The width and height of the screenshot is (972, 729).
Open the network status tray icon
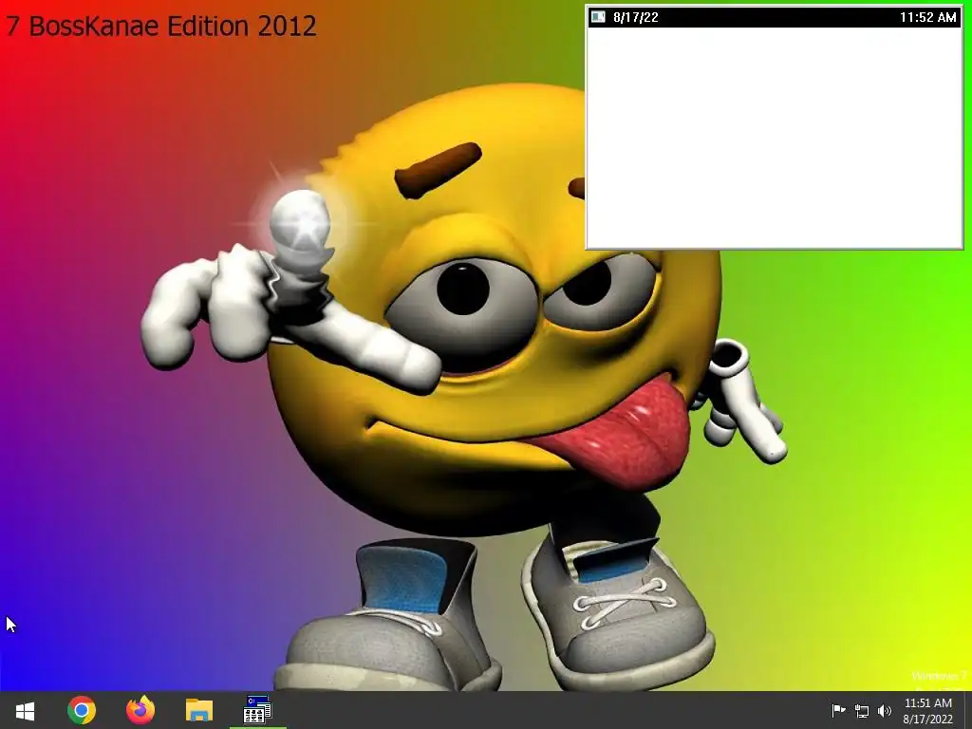pyautogui.click(x=862, y=711)
